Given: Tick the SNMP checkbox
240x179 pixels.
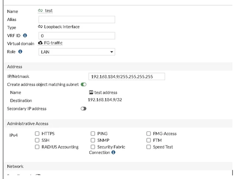Looking at the screenshot, I should click(93, 140).
